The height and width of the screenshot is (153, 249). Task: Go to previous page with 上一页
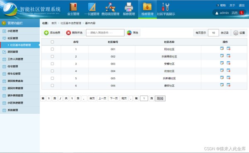[x=103, y=98]
